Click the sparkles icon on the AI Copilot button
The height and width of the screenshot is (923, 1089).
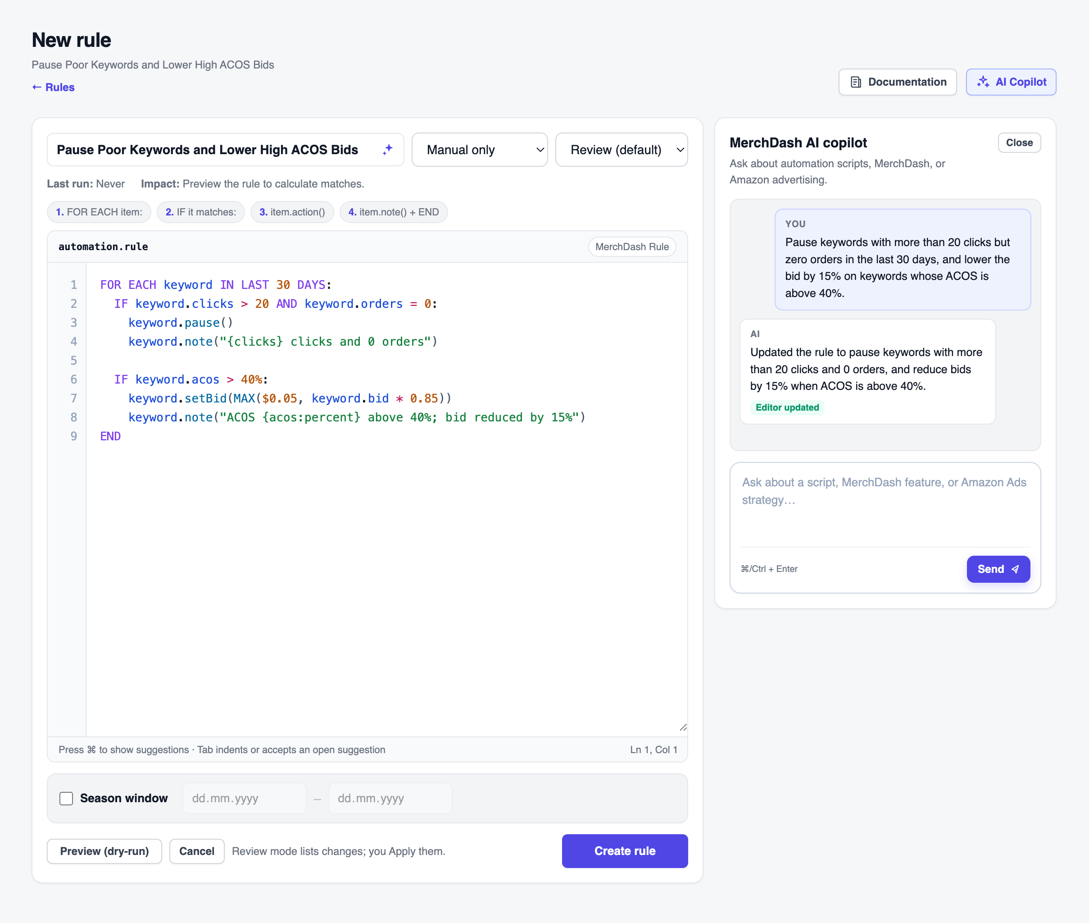[x=983, y=82]
